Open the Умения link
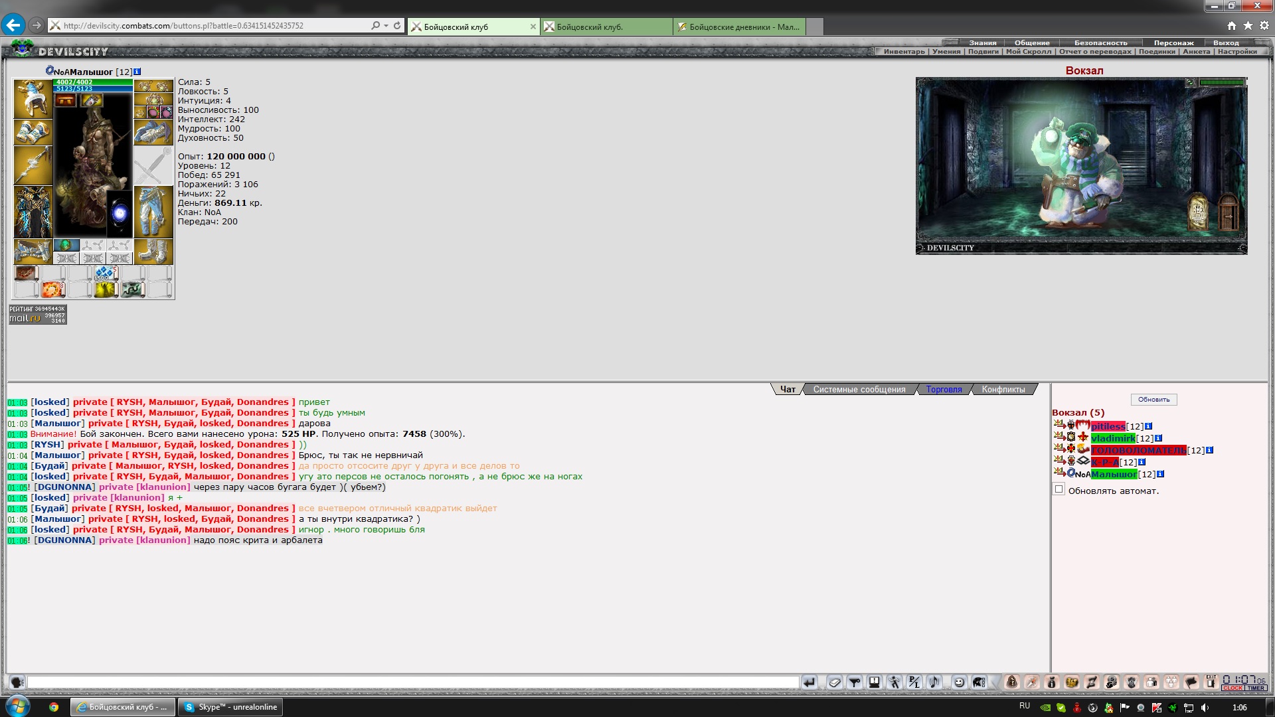Image resolution: width=1275 pixels, height=717 pixels. pyautogui.click(x=946, y=52)
